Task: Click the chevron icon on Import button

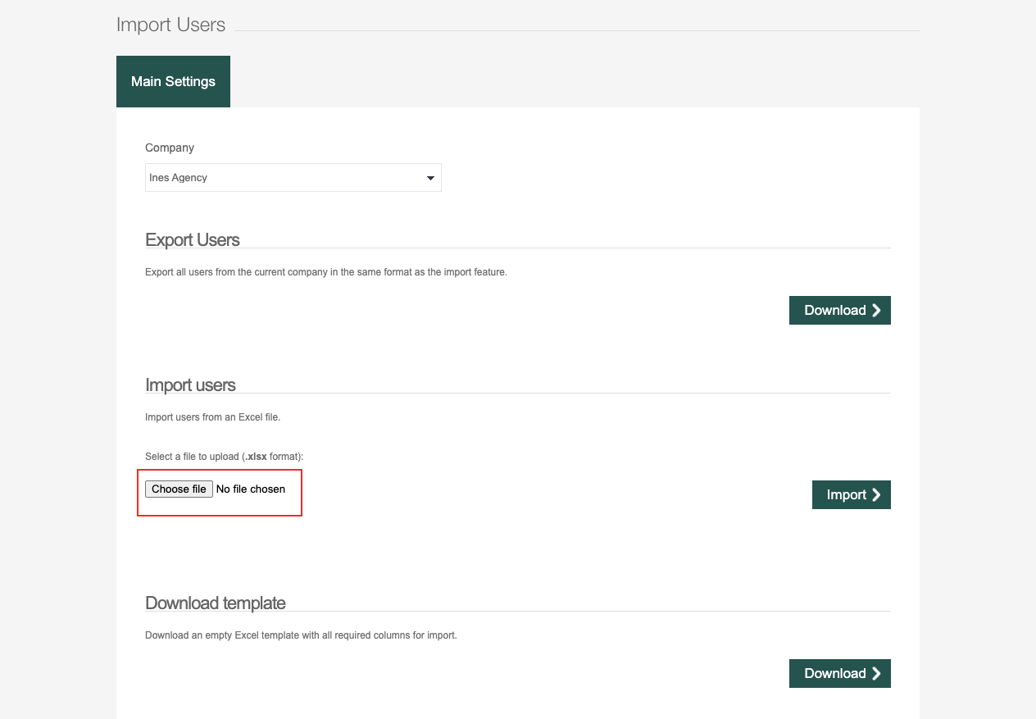Action: point(877,494)
